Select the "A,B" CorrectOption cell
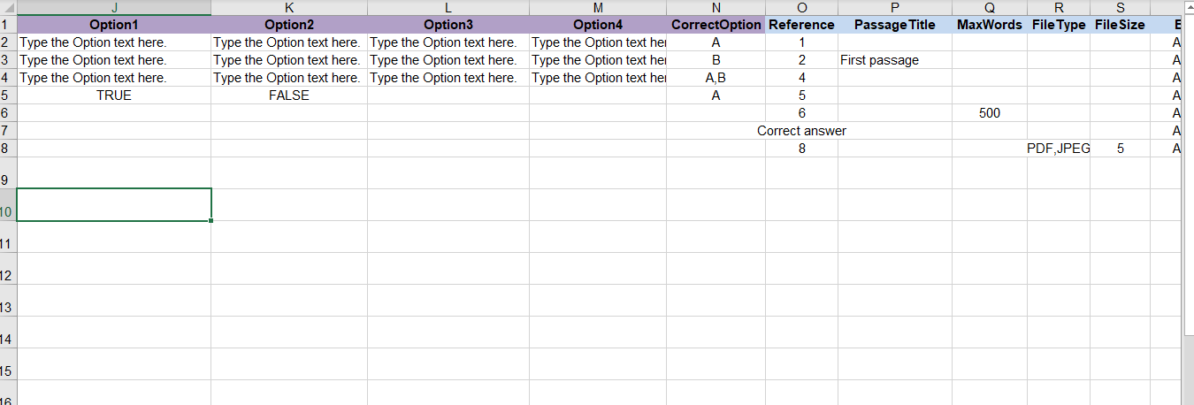This screenshot has height=405, width=1194. pyautogui.click(x=716, y=78)
